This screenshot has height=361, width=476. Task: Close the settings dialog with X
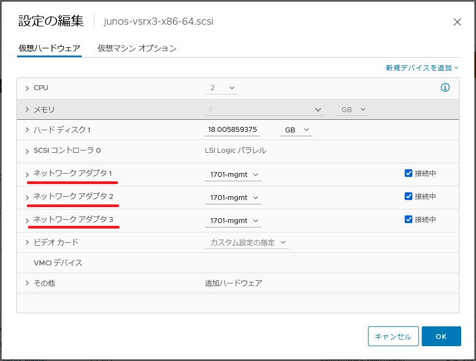click(457, 22)
